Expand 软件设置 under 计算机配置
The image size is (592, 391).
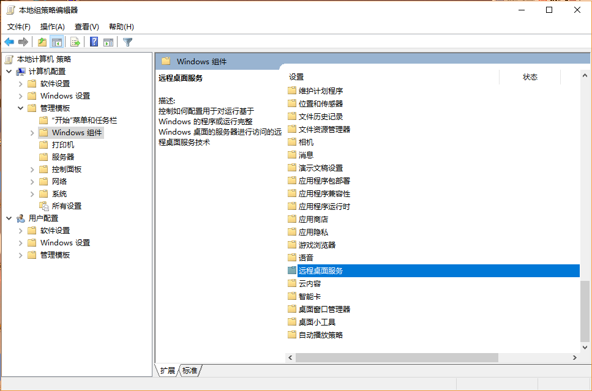tap(21, 84)
